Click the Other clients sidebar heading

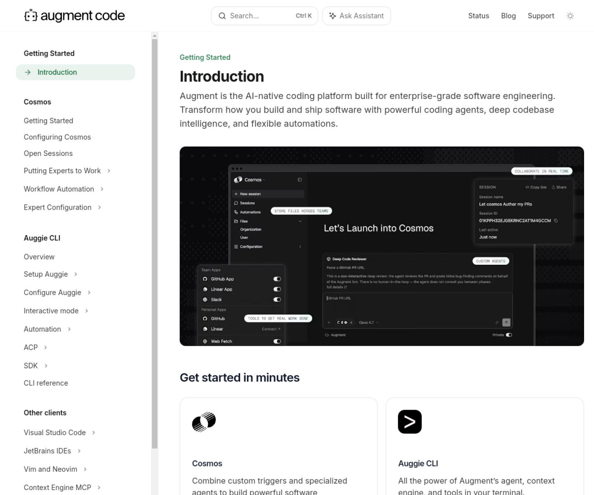[45, 412]
